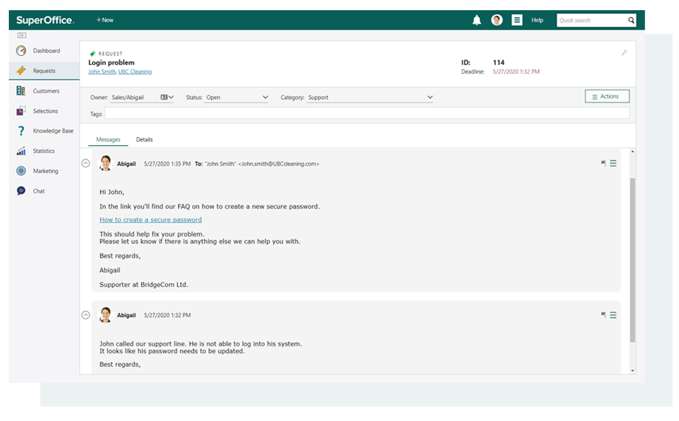Click the 'Login problem' request title
679x421 pixels.
(x=111, y=62)
